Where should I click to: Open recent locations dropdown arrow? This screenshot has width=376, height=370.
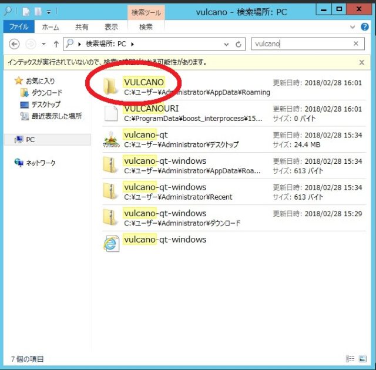43,44
